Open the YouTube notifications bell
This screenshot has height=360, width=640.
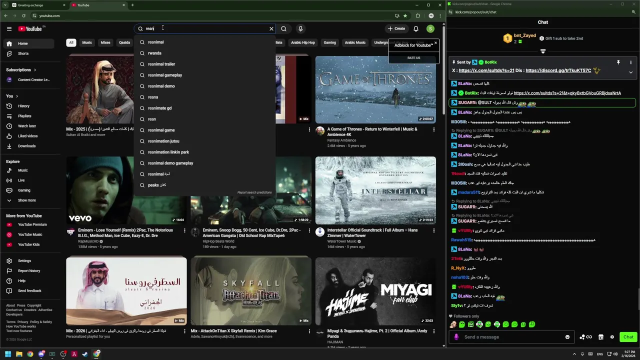[x=415, y=28]
